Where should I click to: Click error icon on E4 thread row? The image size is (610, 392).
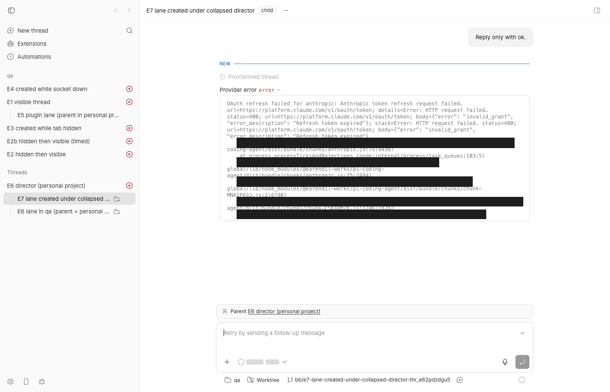[x=129, y=89]
